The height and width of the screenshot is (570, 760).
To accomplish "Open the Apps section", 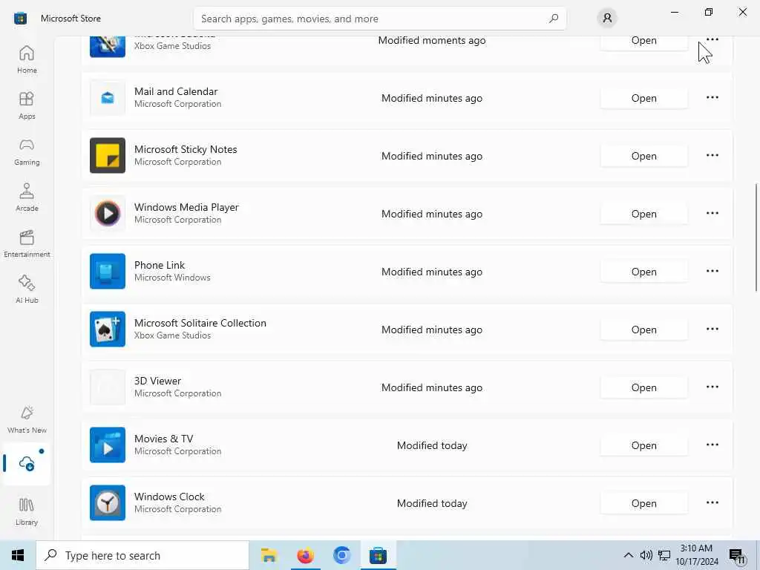I will [x=27, y=105].
